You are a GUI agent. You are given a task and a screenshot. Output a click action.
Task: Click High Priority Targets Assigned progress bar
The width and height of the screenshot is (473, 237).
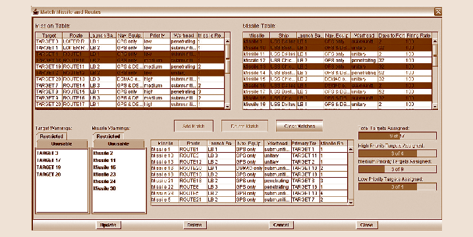[397, 153]
